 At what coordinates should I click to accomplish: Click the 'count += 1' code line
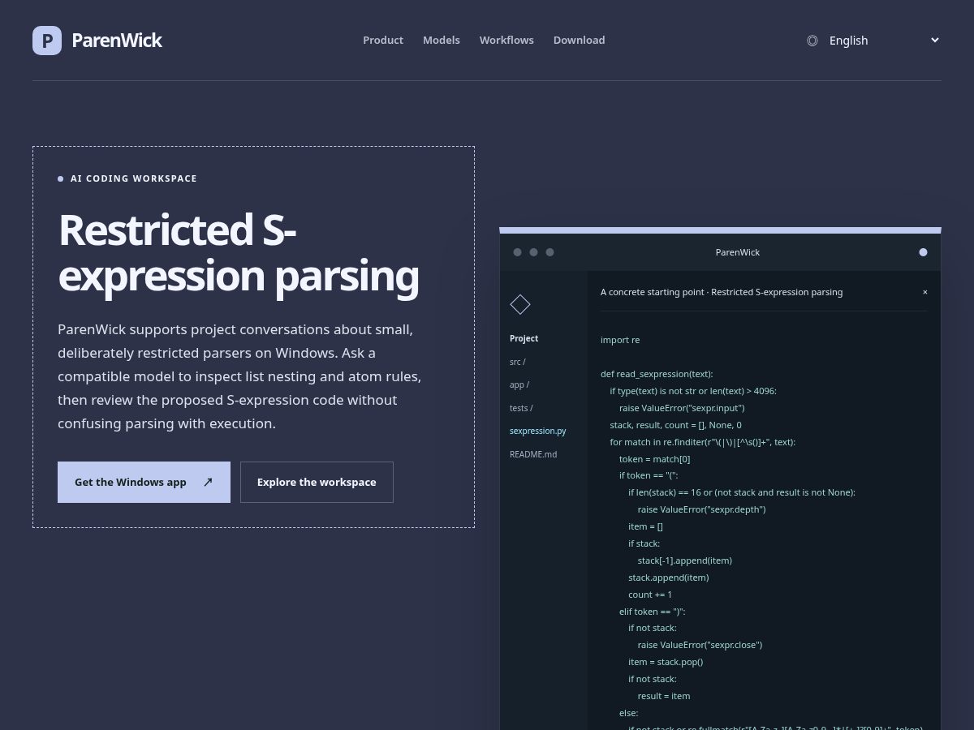tap(650, 595)
